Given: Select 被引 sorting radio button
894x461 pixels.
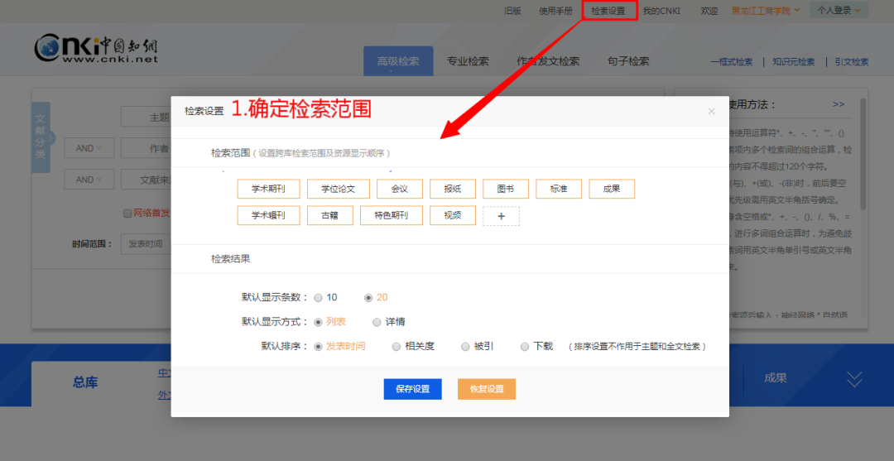Looking at the screenshot, I should coord(466,347).
